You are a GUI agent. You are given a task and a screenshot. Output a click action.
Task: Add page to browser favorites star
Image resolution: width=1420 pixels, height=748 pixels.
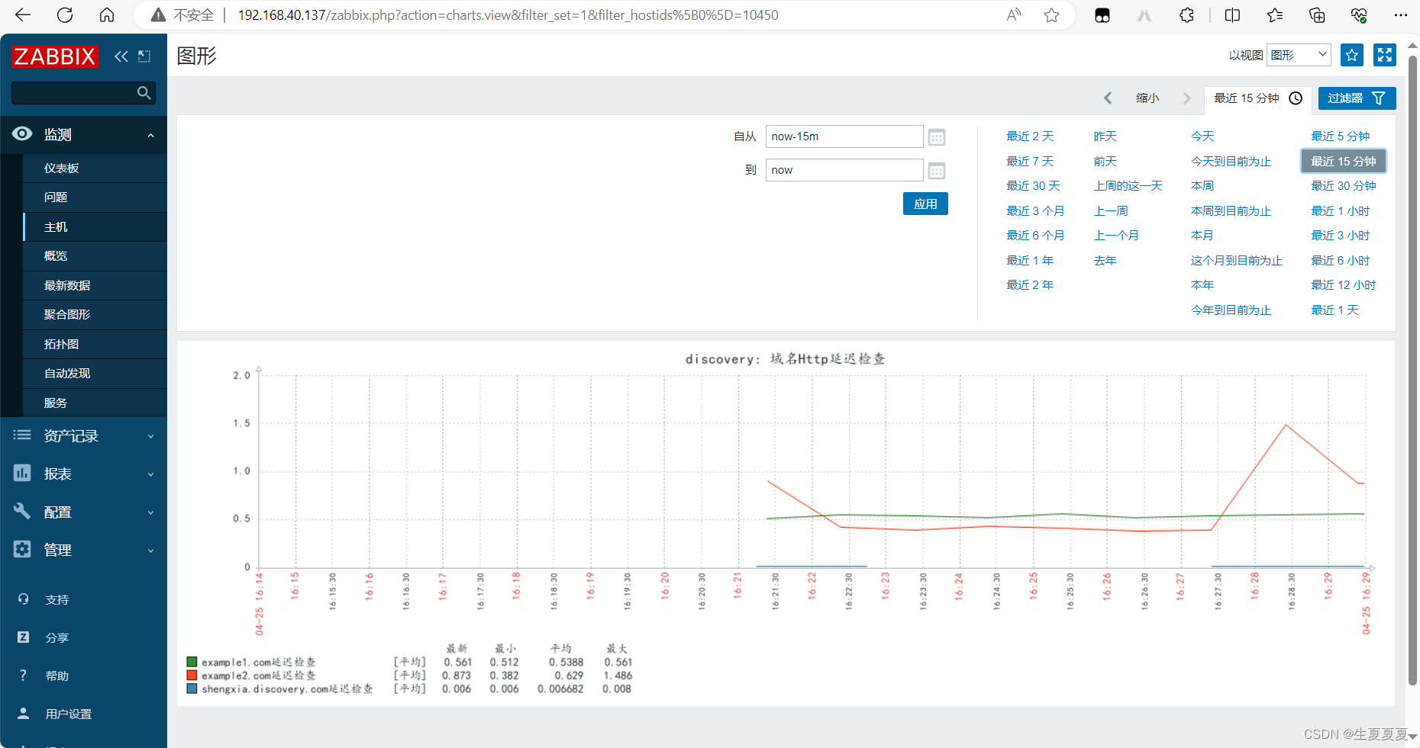[1052, 15]
